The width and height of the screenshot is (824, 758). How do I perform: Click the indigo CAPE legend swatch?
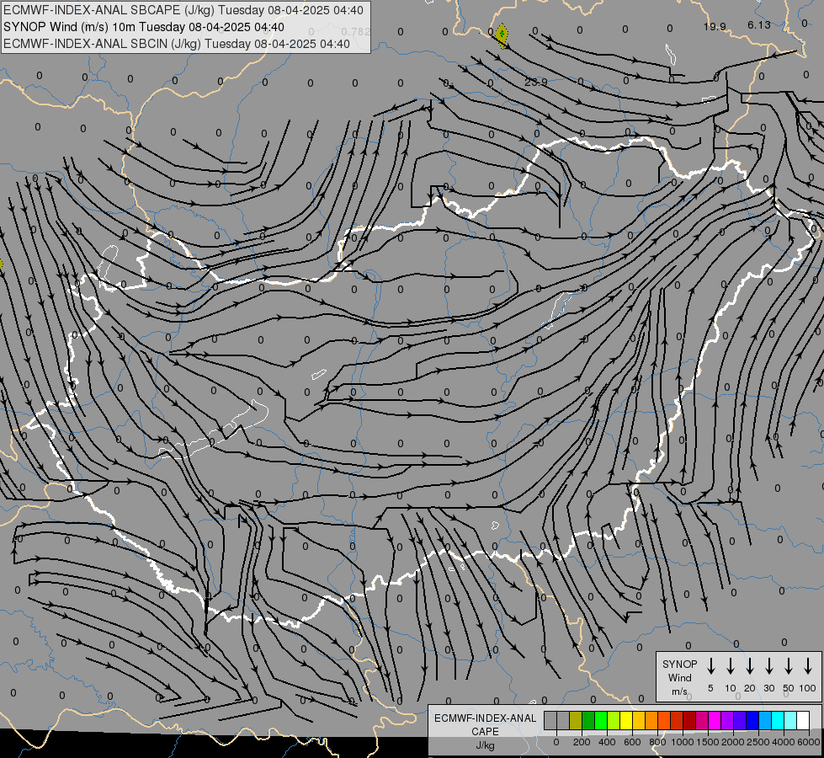pos(740,721)
